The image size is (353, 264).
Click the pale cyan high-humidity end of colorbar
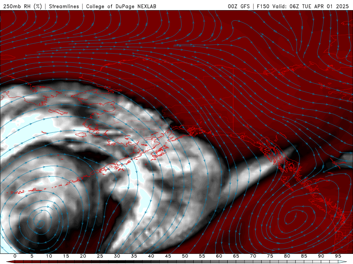343,262
